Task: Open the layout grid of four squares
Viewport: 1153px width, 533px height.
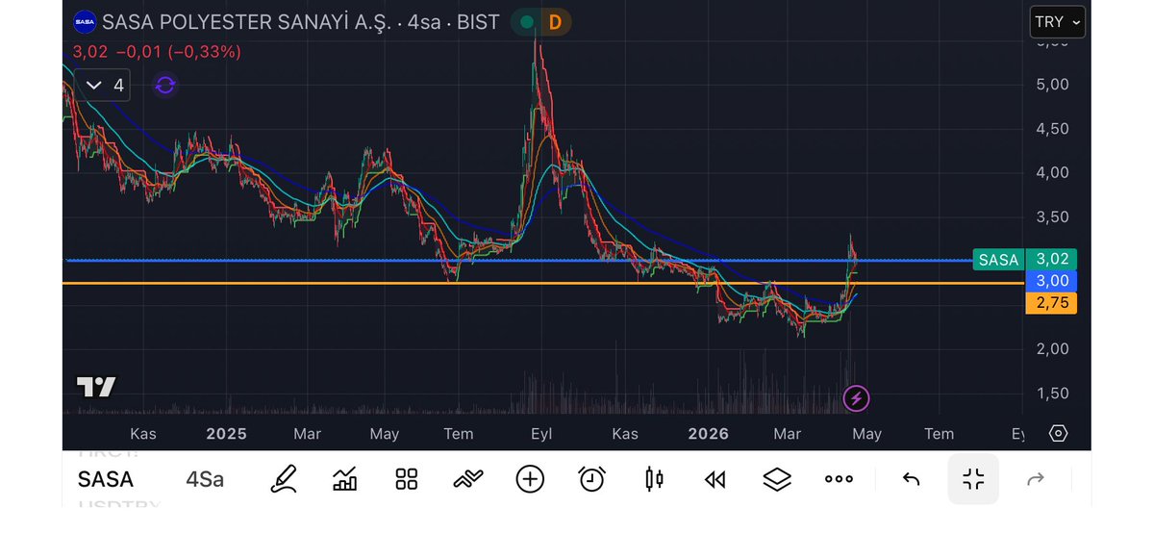Action: [407, 479]
